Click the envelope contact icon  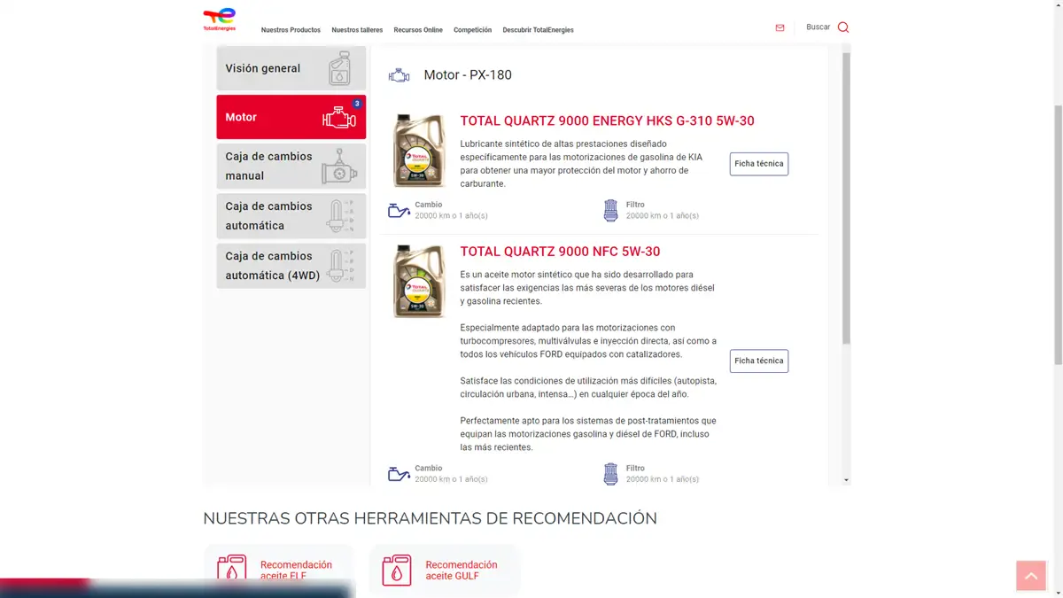pos(780,27)
